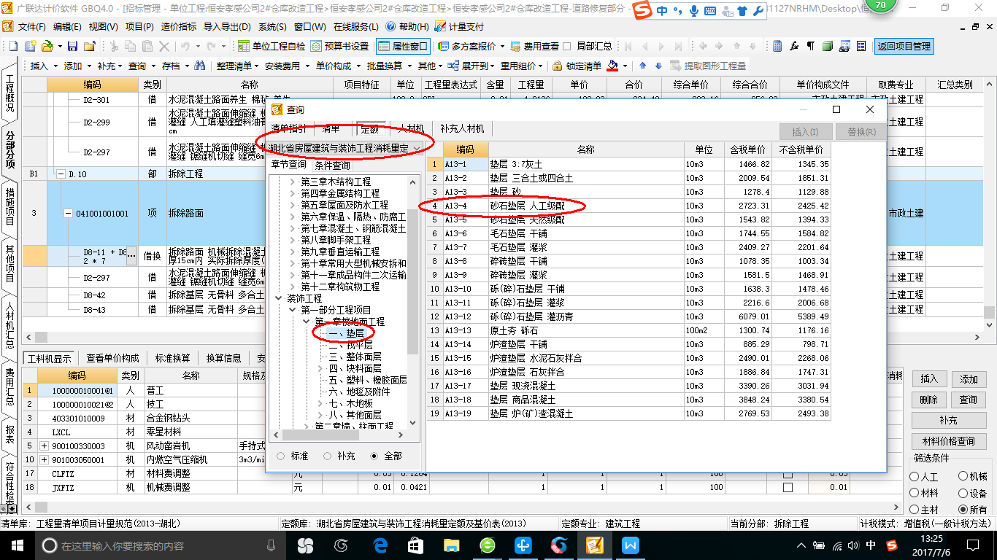Open the 文件(F) menu
The width and height of the screenshot is (997, 560).
(x=31, y=27)
